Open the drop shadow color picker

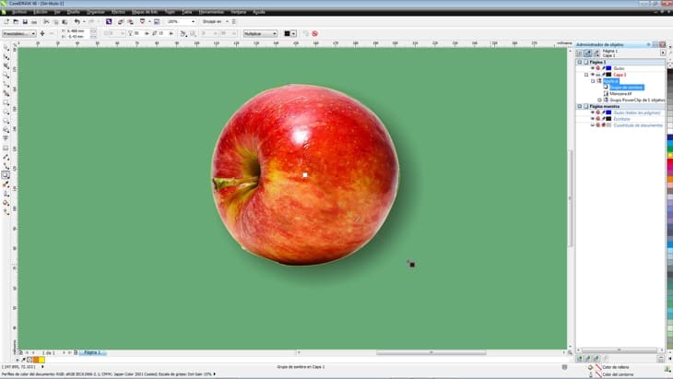click(290, 33)
